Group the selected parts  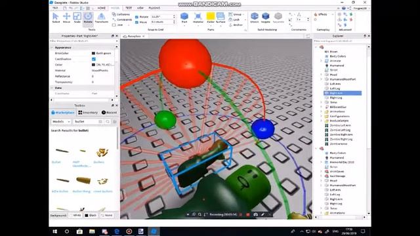(x=235, y=14)
